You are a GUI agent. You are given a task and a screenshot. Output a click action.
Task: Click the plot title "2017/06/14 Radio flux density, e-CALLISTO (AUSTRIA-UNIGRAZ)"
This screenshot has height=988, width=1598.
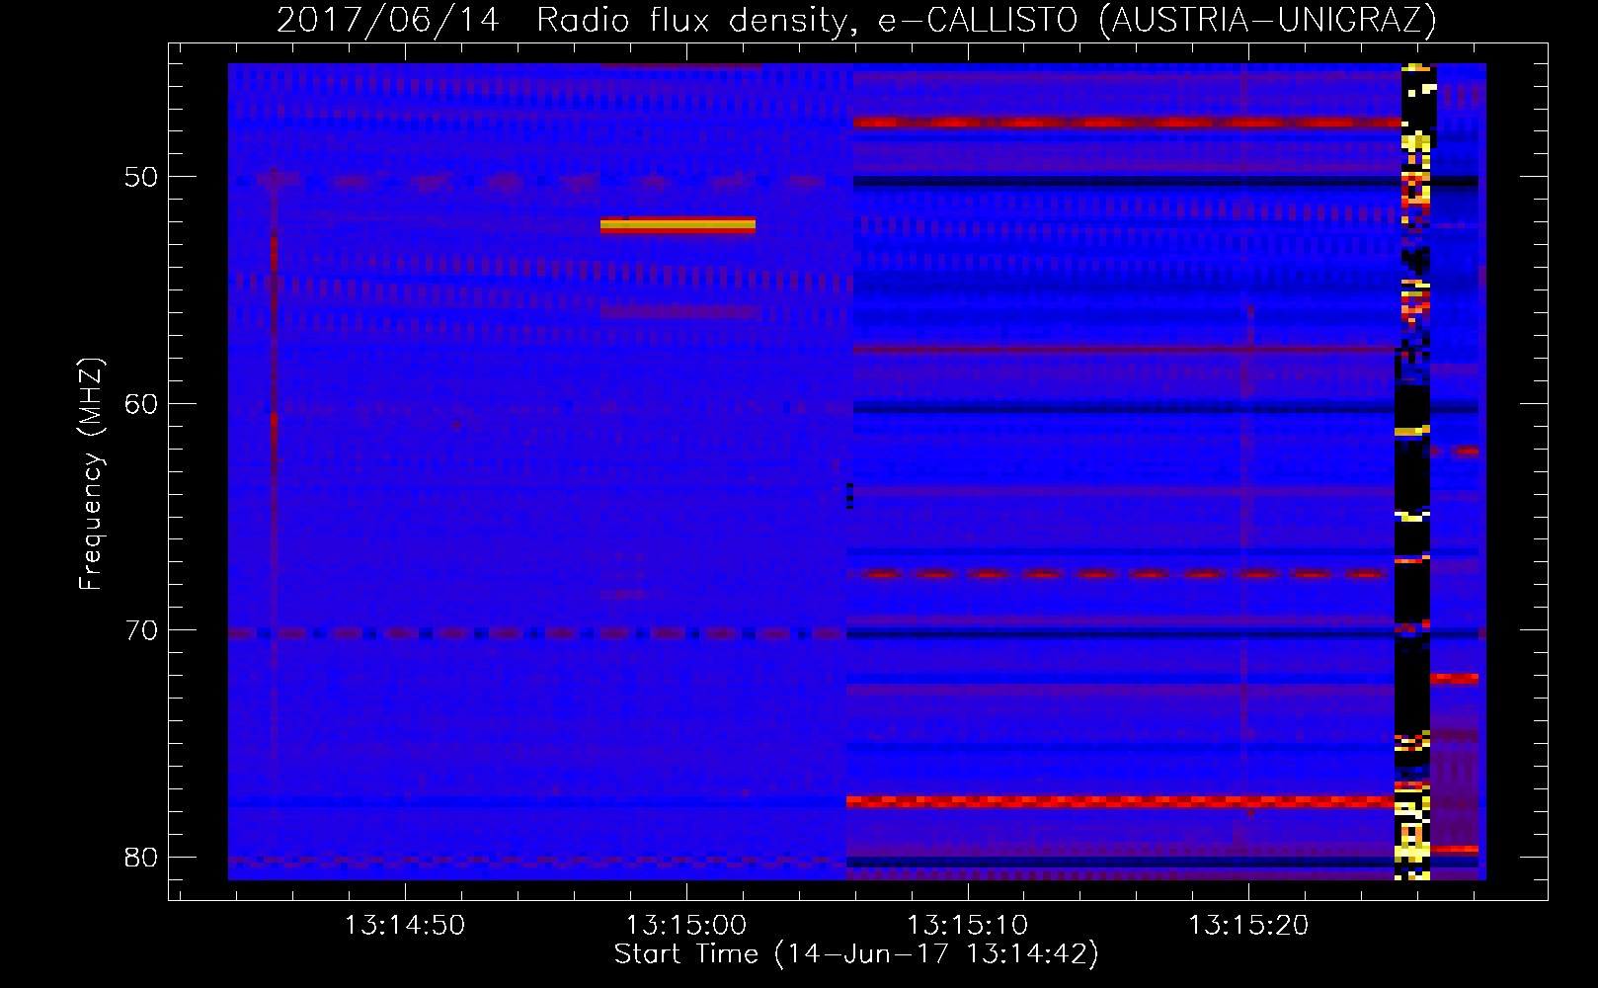[x=856, y=20]
